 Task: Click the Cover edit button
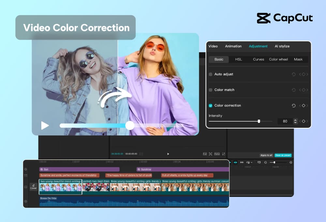click(x=33, y=187)
